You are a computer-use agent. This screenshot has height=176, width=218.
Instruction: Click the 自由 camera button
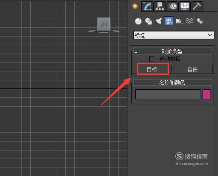point(193,69)
